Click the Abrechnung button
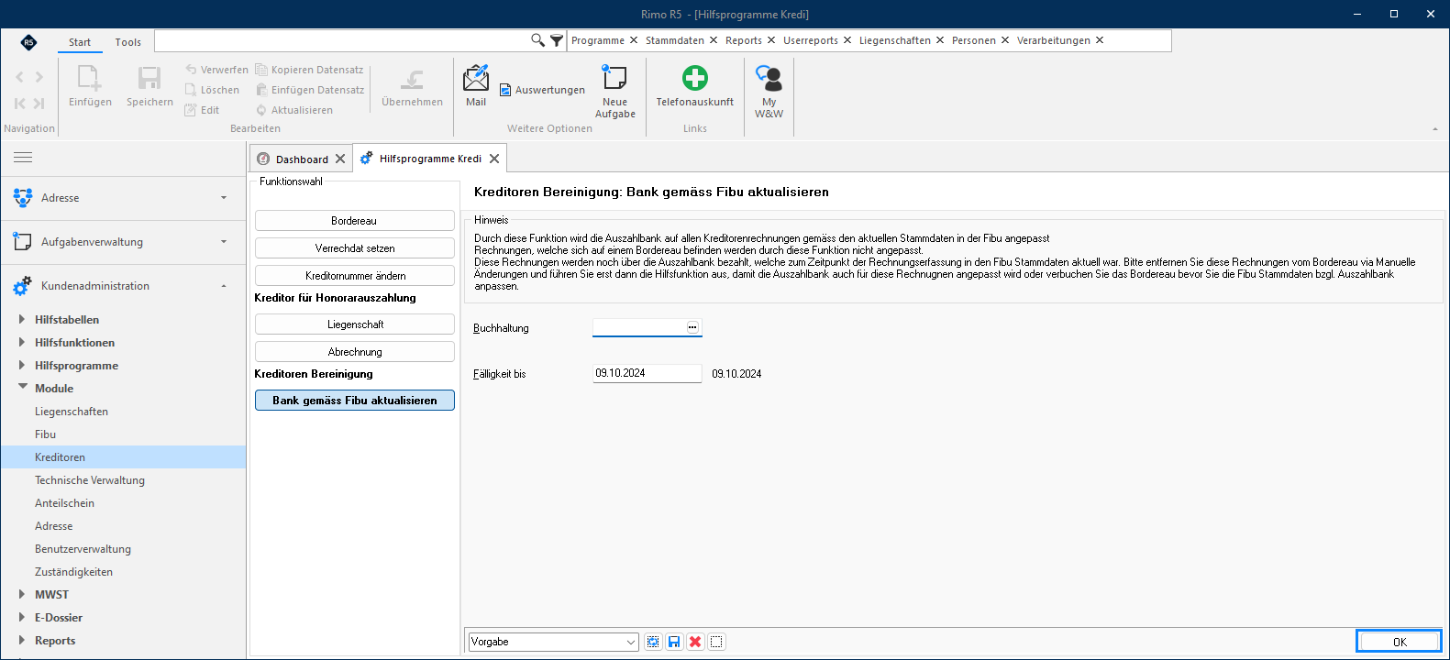The image size is (1450, 660). pyautogui.click(x=354, y=352)
